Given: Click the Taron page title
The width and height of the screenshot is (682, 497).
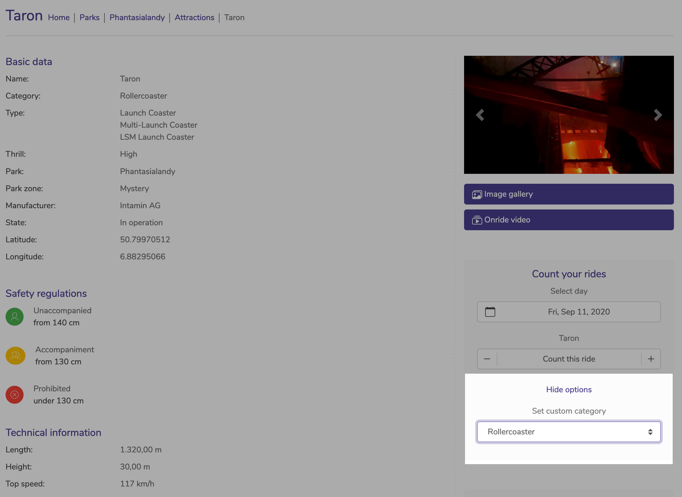Looking at the screenshot, I should [x=24, y=15].
